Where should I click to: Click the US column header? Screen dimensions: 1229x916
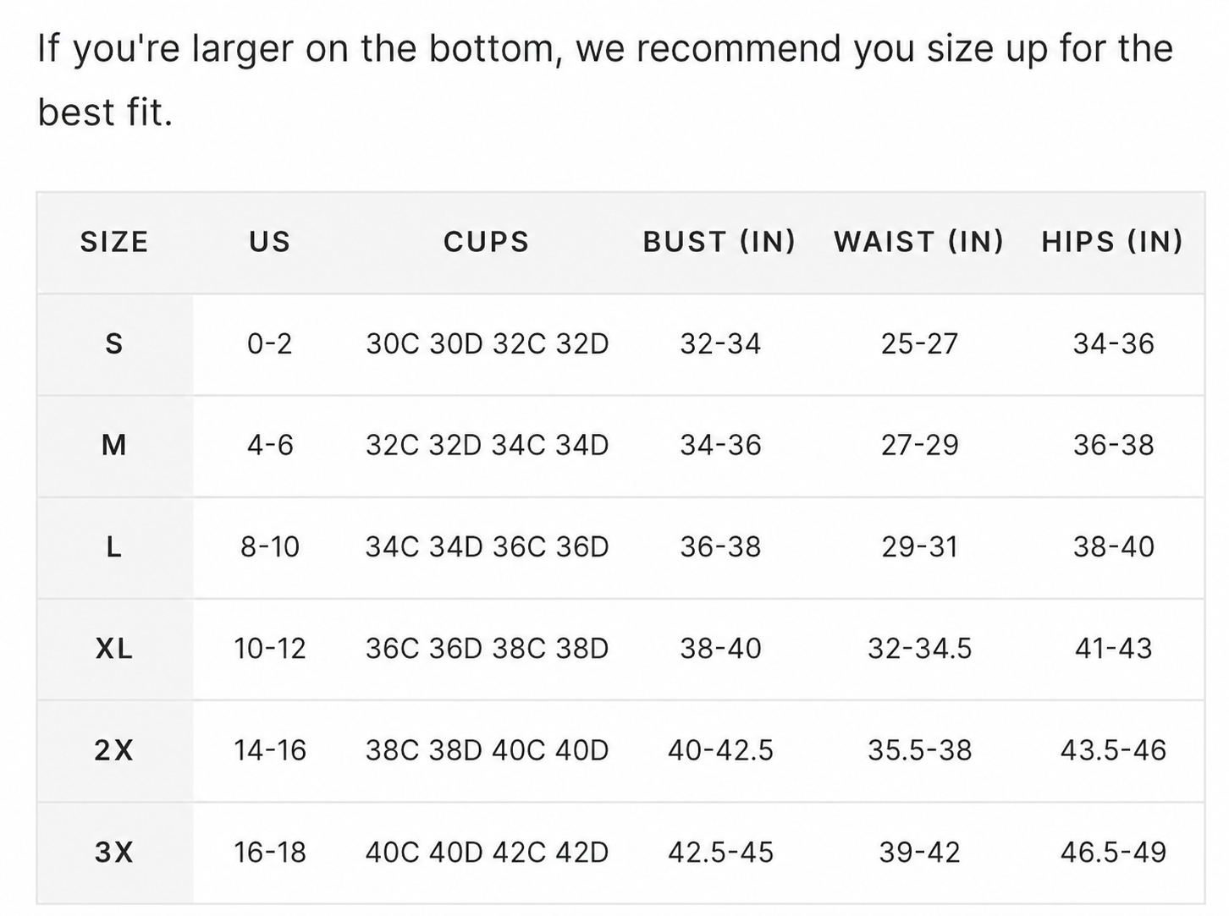click(269, 242)
